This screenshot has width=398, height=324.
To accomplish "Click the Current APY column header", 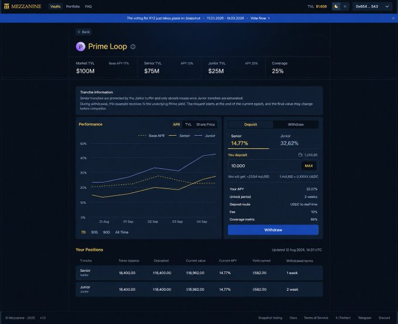I will 228,261.
